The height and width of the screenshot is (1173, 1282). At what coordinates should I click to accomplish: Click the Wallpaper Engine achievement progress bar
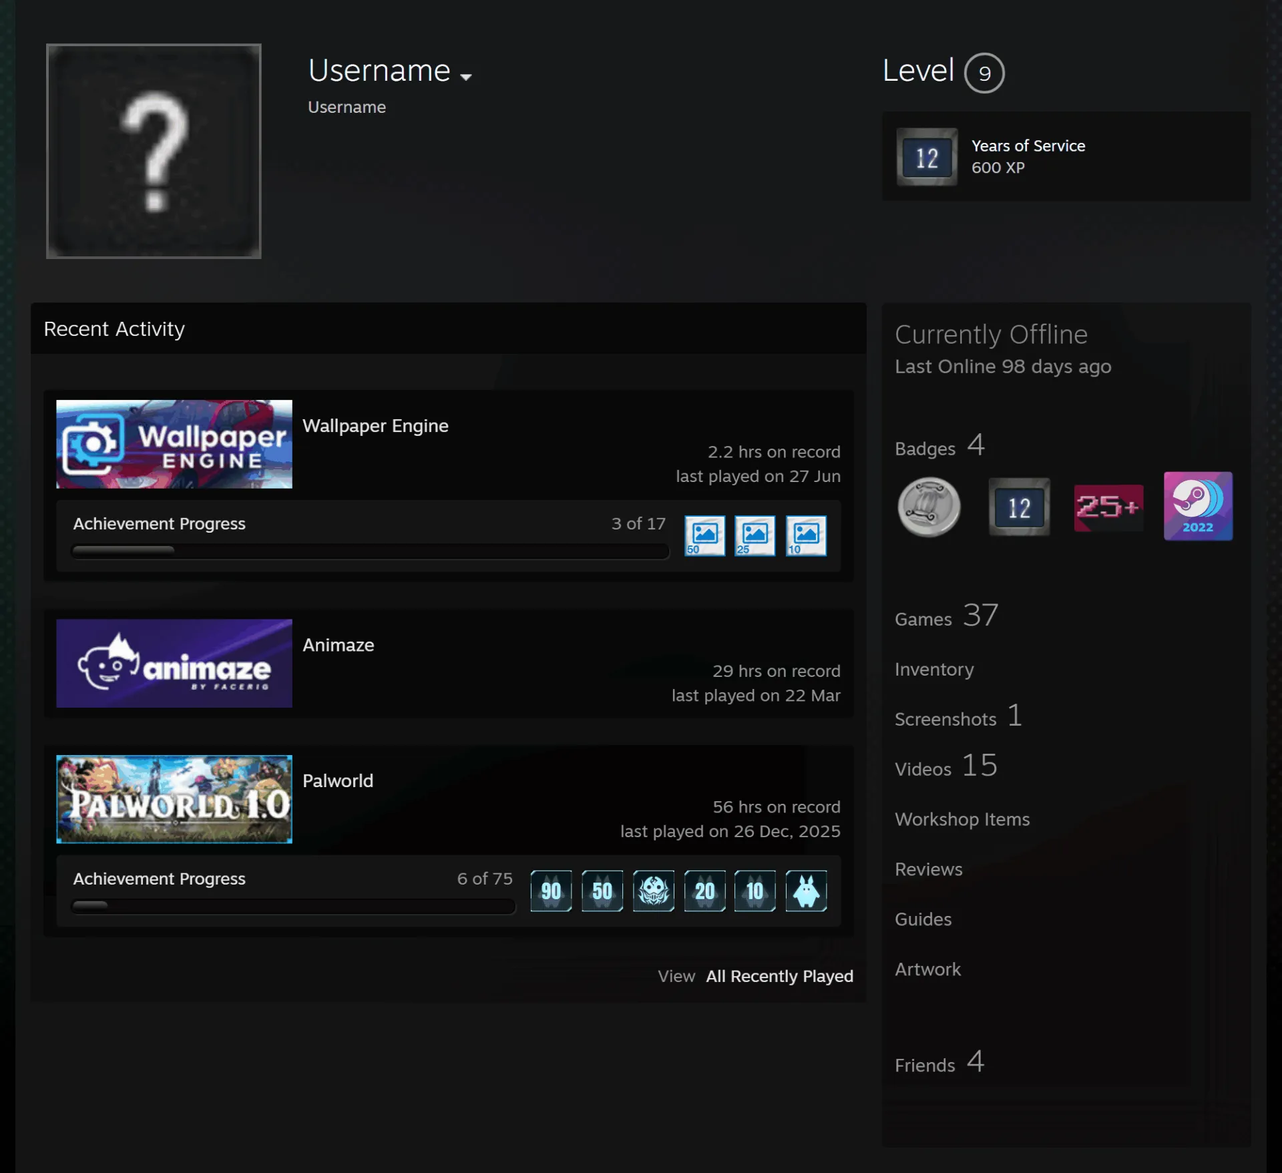[x=370, y=551]
